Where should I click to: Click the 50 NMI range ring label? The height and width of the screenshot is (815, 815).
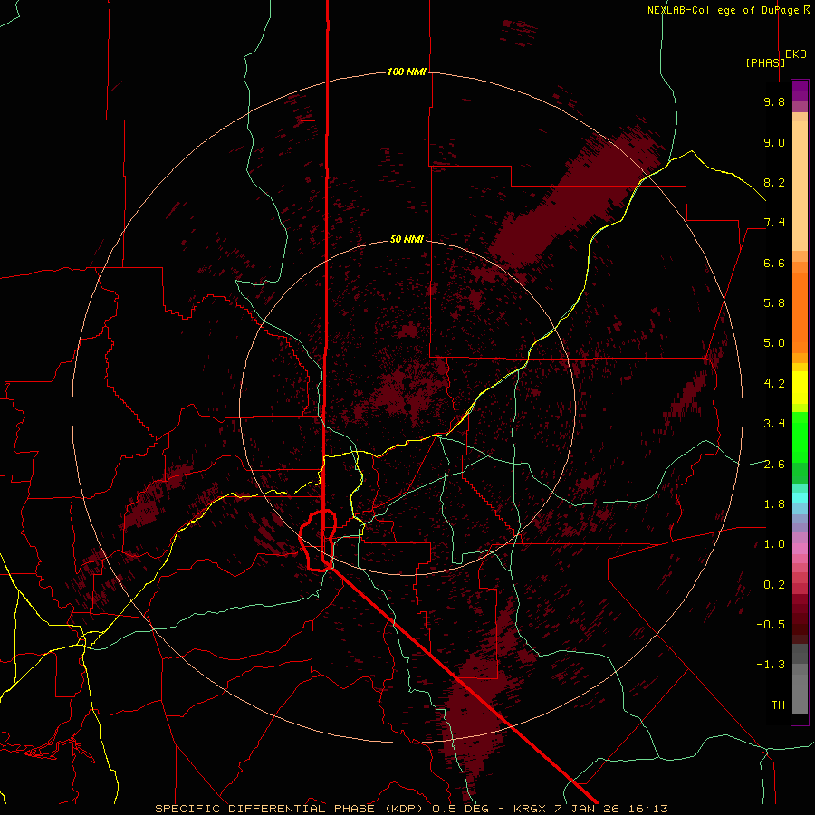pos(407,239)
